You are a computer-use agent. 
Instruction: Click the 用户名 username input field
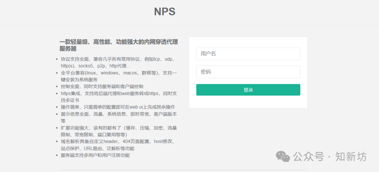pos(248,54)
